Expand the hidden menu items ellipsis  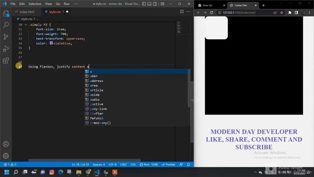(76, 4)
